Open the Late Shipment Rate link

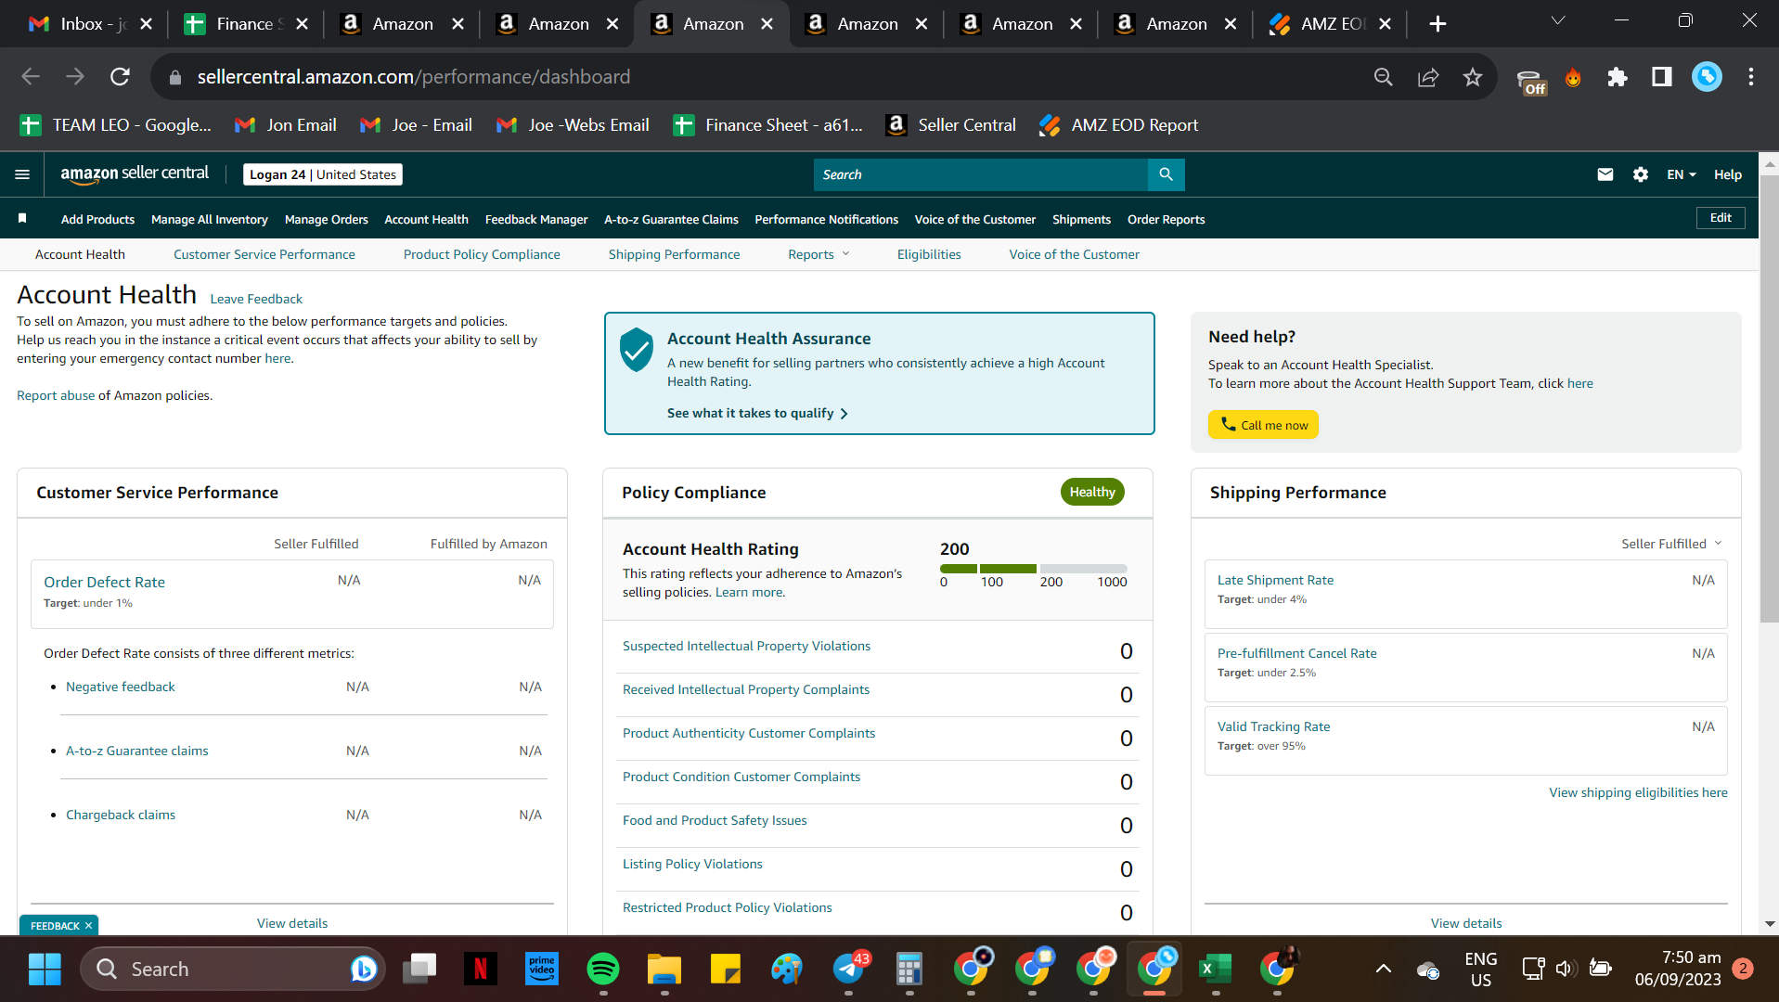[1275, 580]
